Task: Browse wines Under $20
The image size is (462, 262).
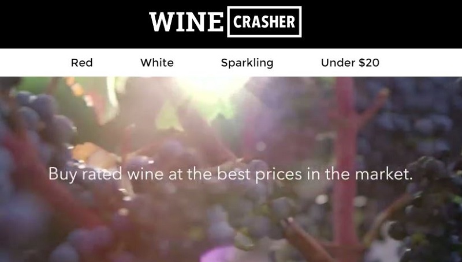Action: click(x=350, y=63)
